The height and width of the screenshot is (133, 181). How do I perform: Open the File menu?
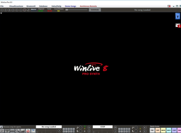point(2,6)
